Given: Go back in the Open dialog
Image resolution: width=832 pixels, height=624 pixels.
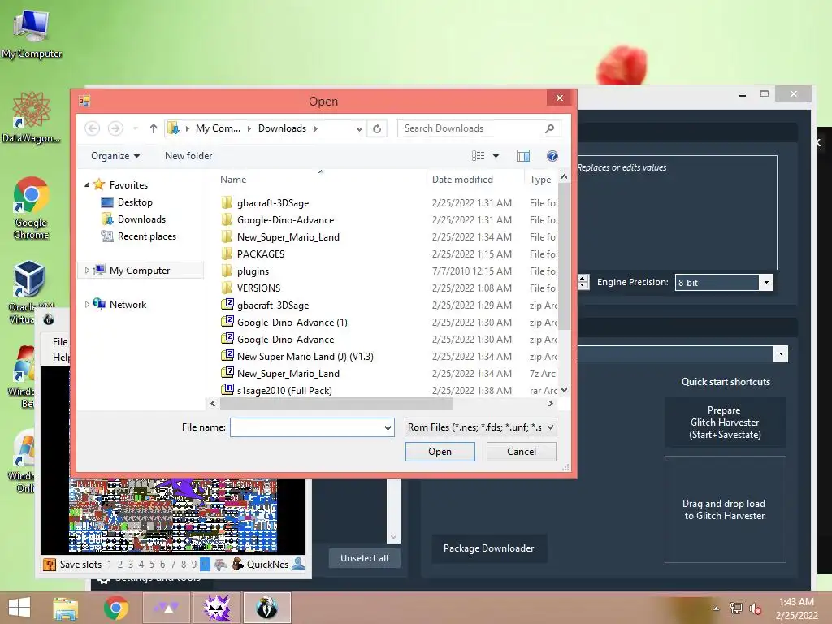Looking at the screenshot, I should click(93, 128).
